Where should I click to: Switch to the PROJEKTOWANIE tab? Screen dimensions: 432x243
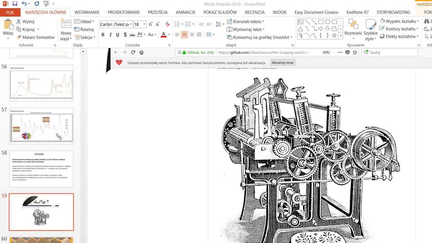(124, 12)
